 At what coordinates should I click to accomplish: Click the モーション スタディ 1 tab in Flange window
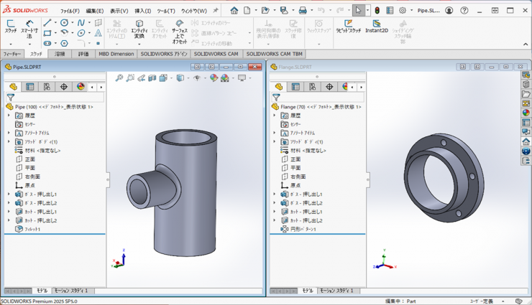pyautogui.click(x=336, y=291)
